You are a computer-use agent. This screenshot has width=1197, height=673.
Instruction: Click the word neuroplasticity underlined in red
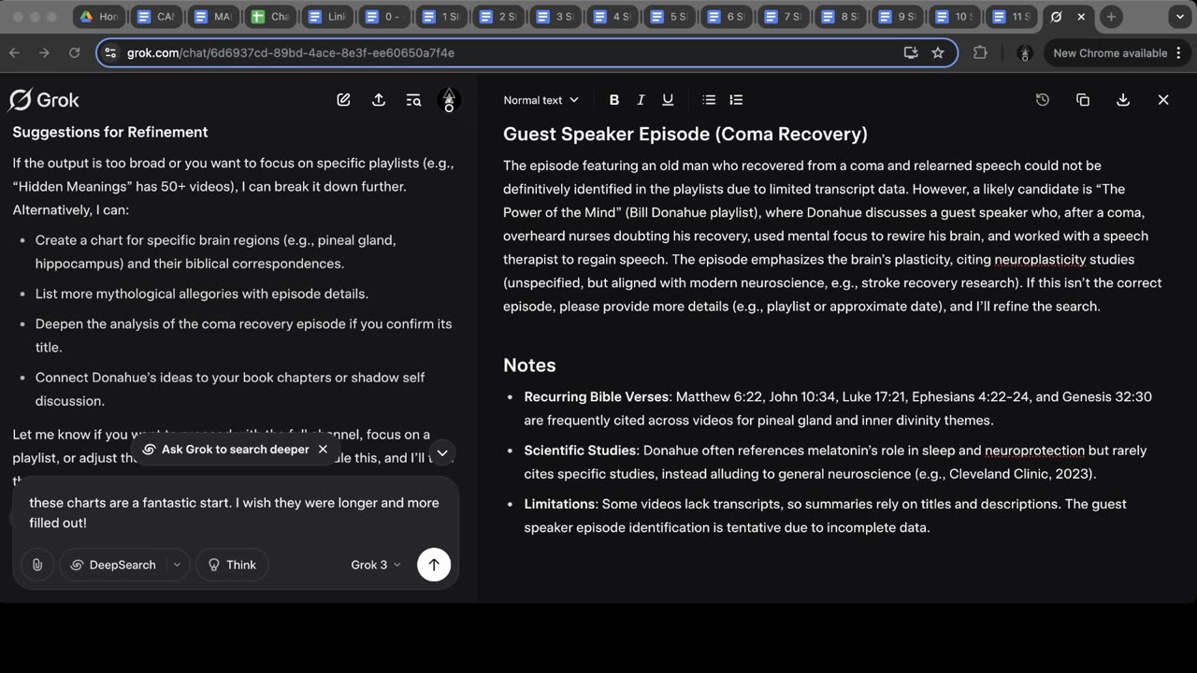coord(1040,259)
